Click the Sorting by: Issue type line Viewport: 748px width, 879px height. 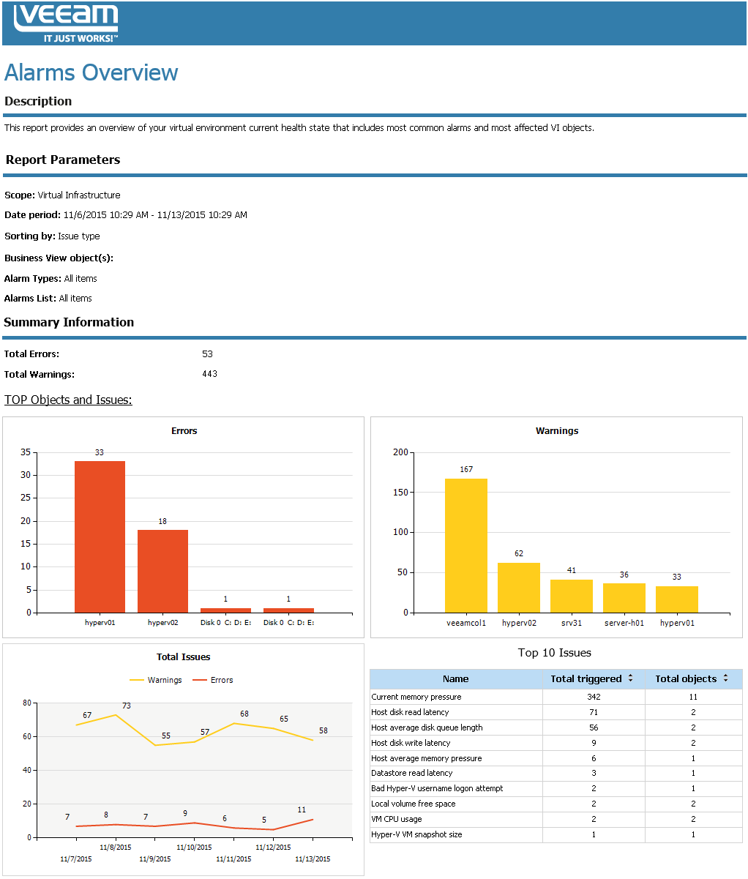click(52, 236)
